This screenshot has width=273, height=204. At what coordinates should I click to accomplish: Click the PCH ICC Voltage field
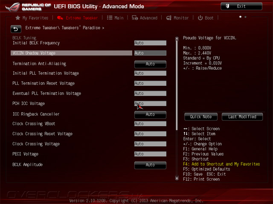click(150, 103)
